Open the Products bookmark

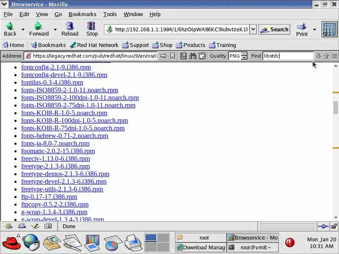pos(191,45)
